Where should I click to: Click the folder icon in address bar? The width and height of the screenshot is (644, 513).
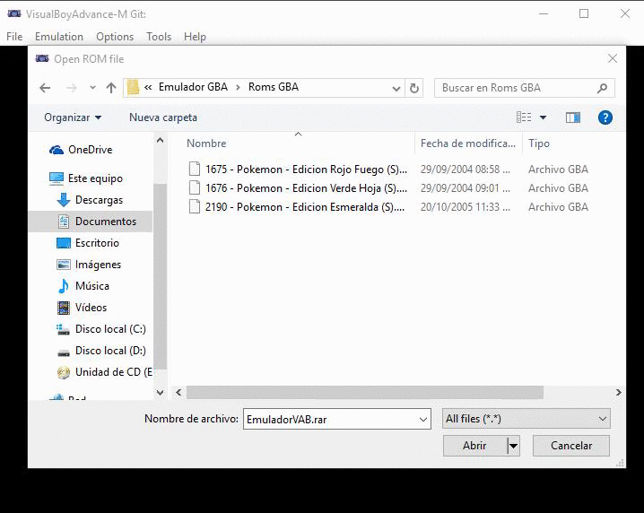coord(133,88)
